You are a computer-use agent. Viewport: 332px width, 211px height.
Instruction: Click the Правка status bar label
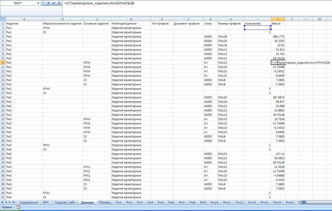tap(7, 207)
